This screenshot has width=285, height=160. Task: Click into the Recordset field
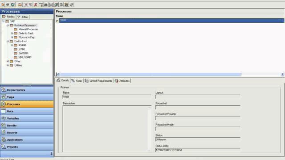pos(198,108)
